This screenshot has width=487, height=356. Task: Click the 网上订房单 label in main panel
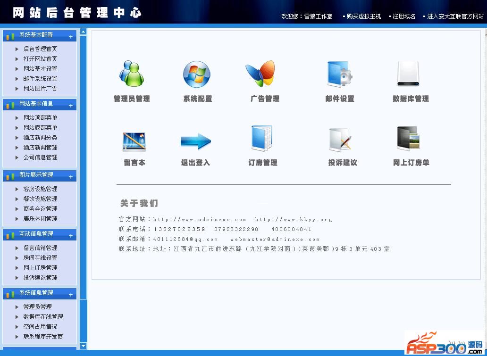click(x=411, y=163)
